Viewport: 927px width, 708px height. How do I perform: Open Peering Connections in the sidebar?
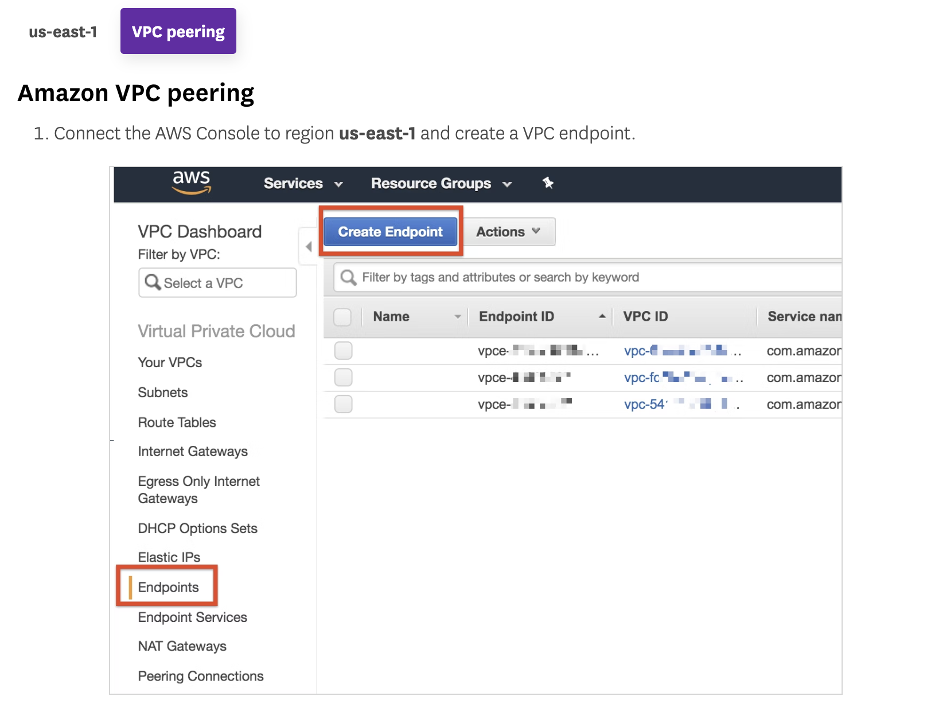coord(200,676)
